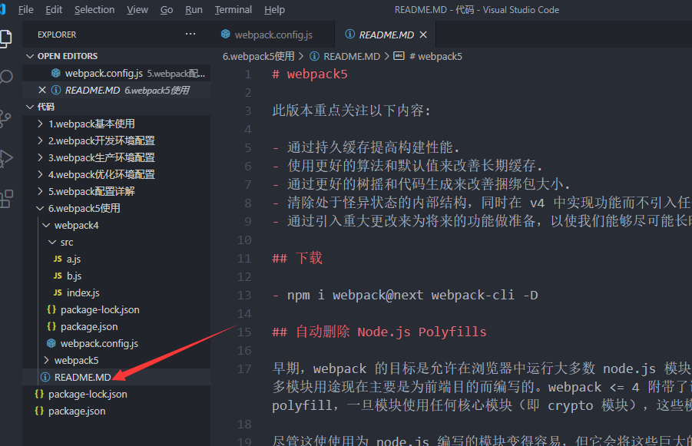
Task: Select the README.MD editor tab
Action: (386, 35)
